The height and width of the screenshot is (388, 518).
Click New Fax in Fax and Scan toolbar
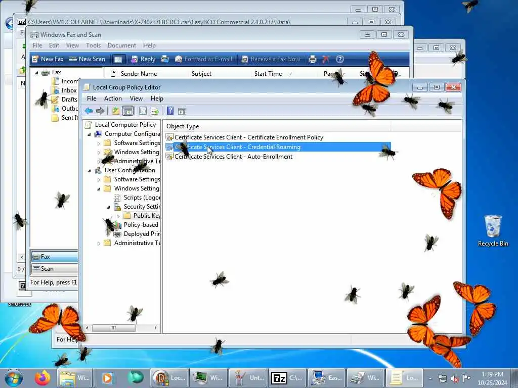point(48,59)
